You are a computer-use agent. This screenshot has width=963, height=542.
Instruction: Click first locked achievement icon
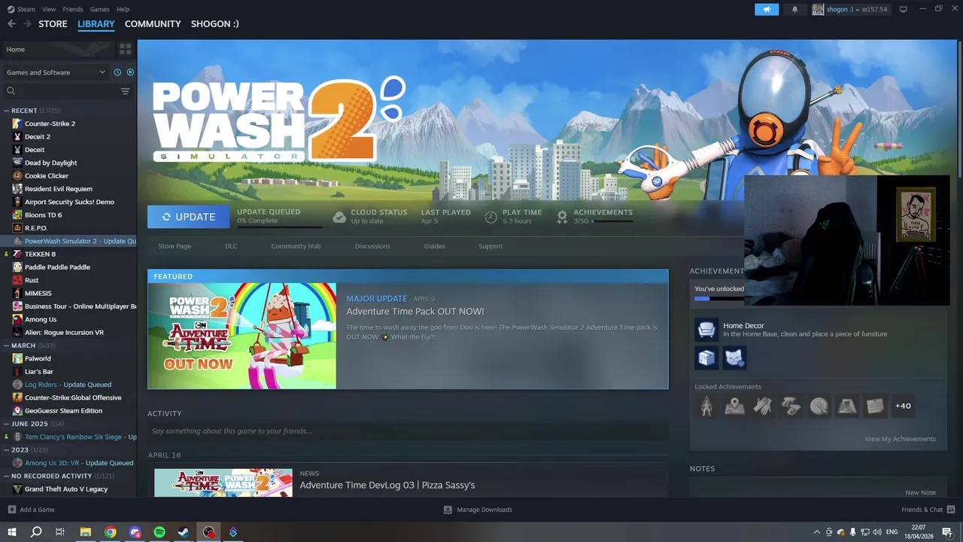point(706,406)
